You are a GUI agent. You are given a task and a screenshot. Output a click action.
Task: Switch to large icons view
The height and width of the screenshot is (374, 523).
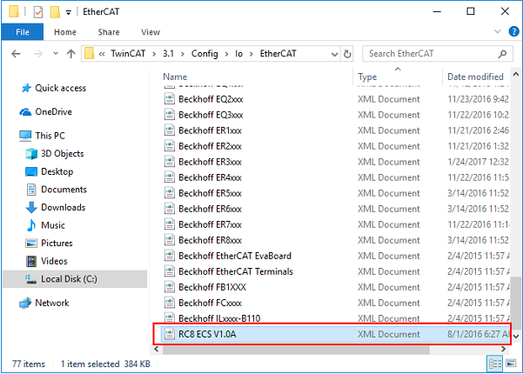(x=511, y=364)
